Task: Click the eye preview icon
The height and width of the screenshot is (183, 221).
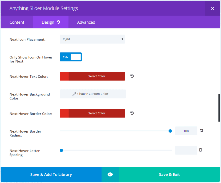Action: point(110,174)
